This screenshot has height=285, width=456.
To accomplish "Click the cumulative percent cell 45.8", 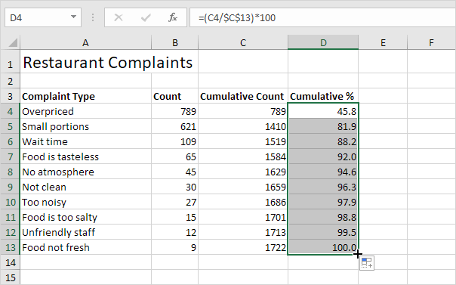I will [x=323, y=111].
